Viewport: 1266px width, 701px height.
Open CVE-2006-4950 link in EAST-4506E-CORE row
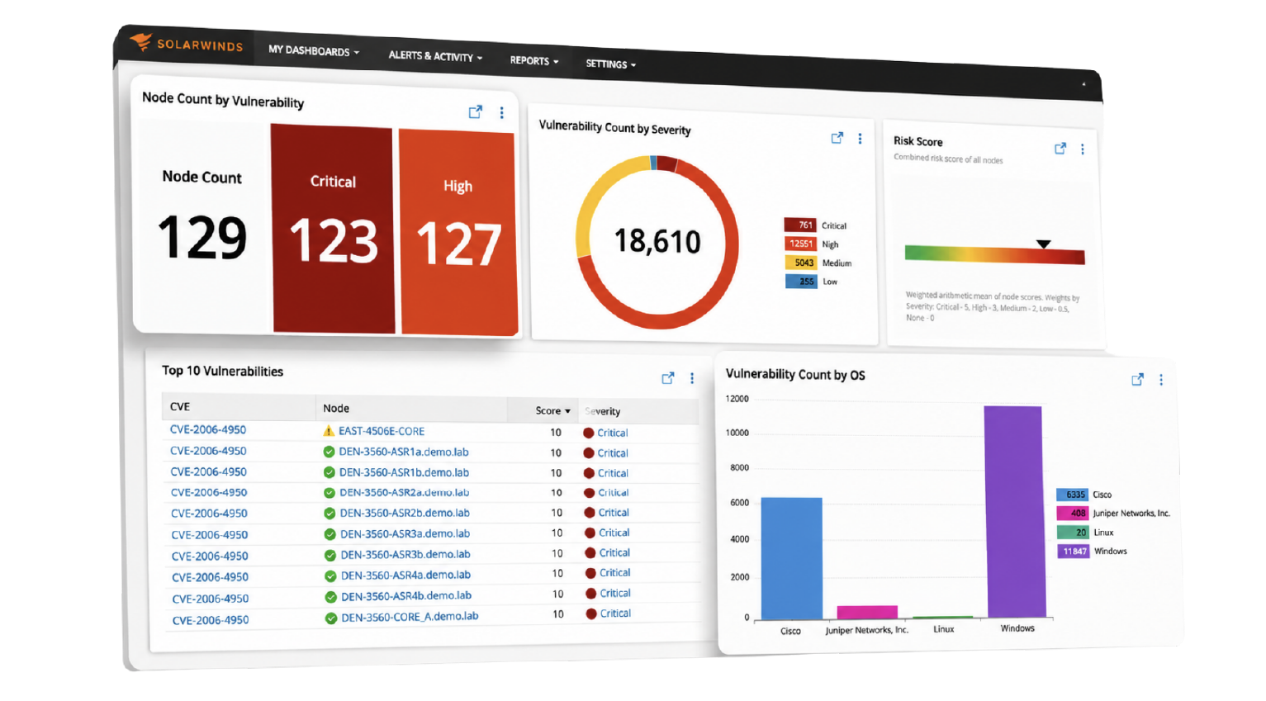pyautogui.click(x=208, y=429)
